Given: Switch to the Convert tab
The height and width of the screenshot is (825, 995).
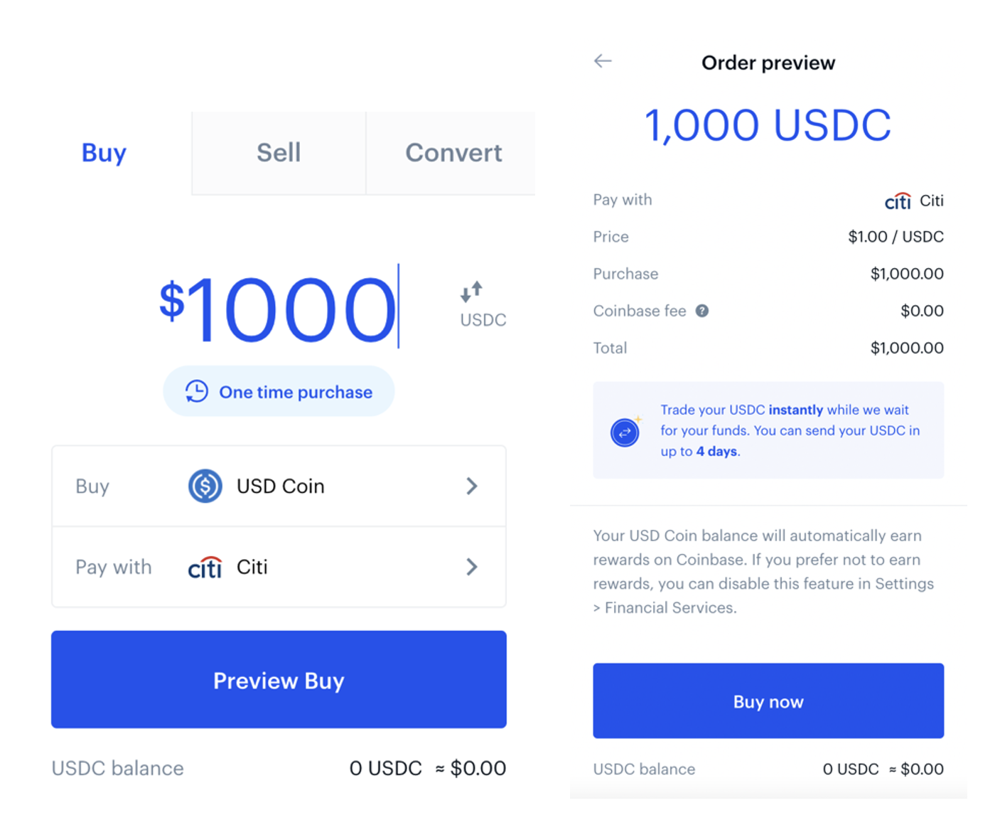Looking at the screenshot, I should tap(453, 152).
